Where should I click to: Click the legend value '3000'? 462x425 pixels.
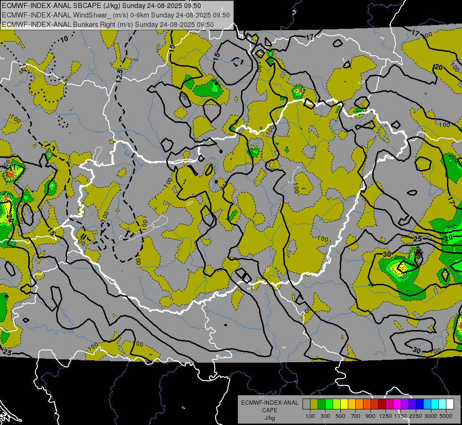431,416
